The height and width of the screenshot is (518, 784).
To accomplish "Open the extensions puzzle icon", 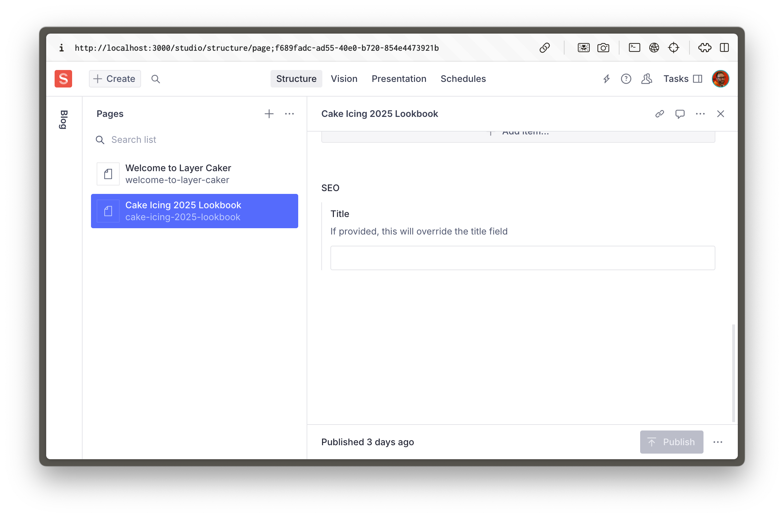I will (705, 48).
